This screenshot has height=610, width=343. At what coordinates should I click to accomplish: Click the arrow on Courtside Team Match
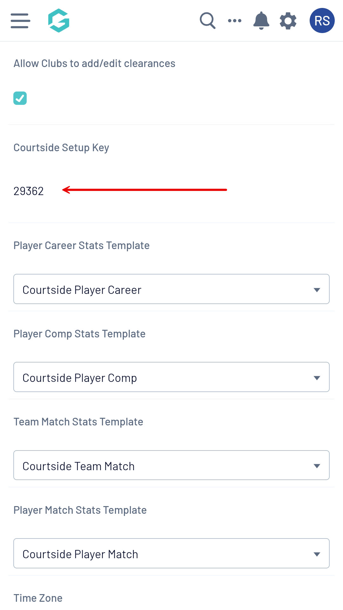tap(317, 466)
